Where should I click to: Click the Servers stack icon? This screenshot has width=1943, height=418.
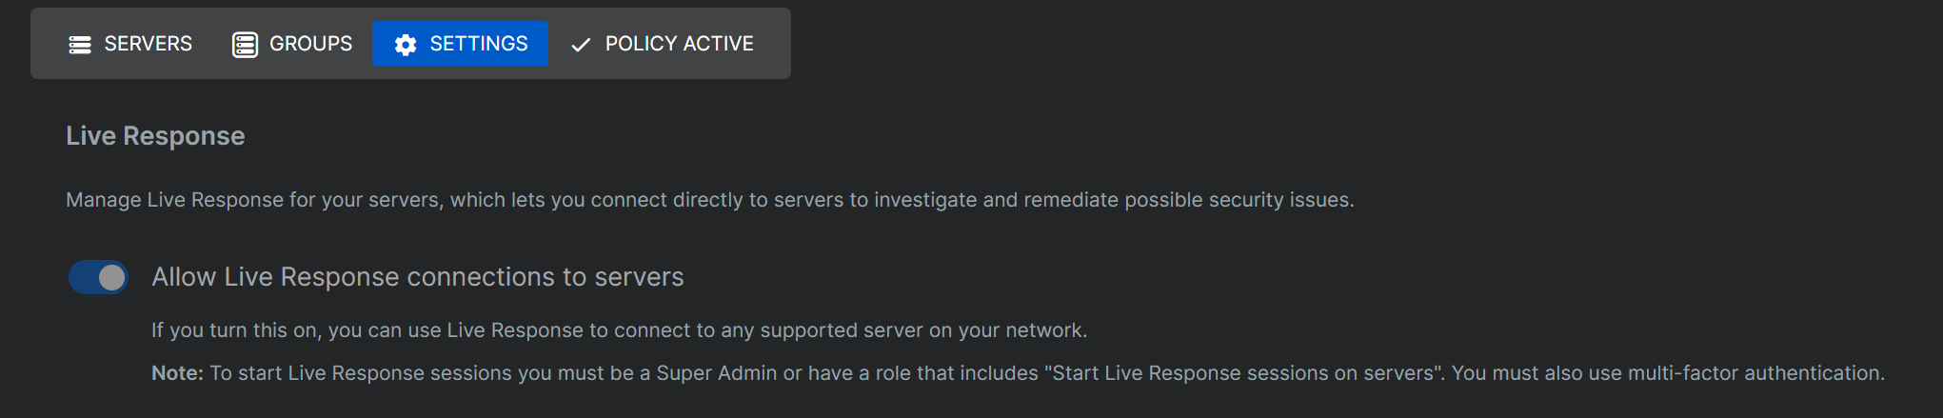80,45
